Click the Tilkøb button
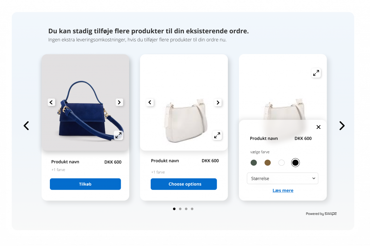Image resolution: width=370 pixels, height=246 pixels. [x=85, y=184]
